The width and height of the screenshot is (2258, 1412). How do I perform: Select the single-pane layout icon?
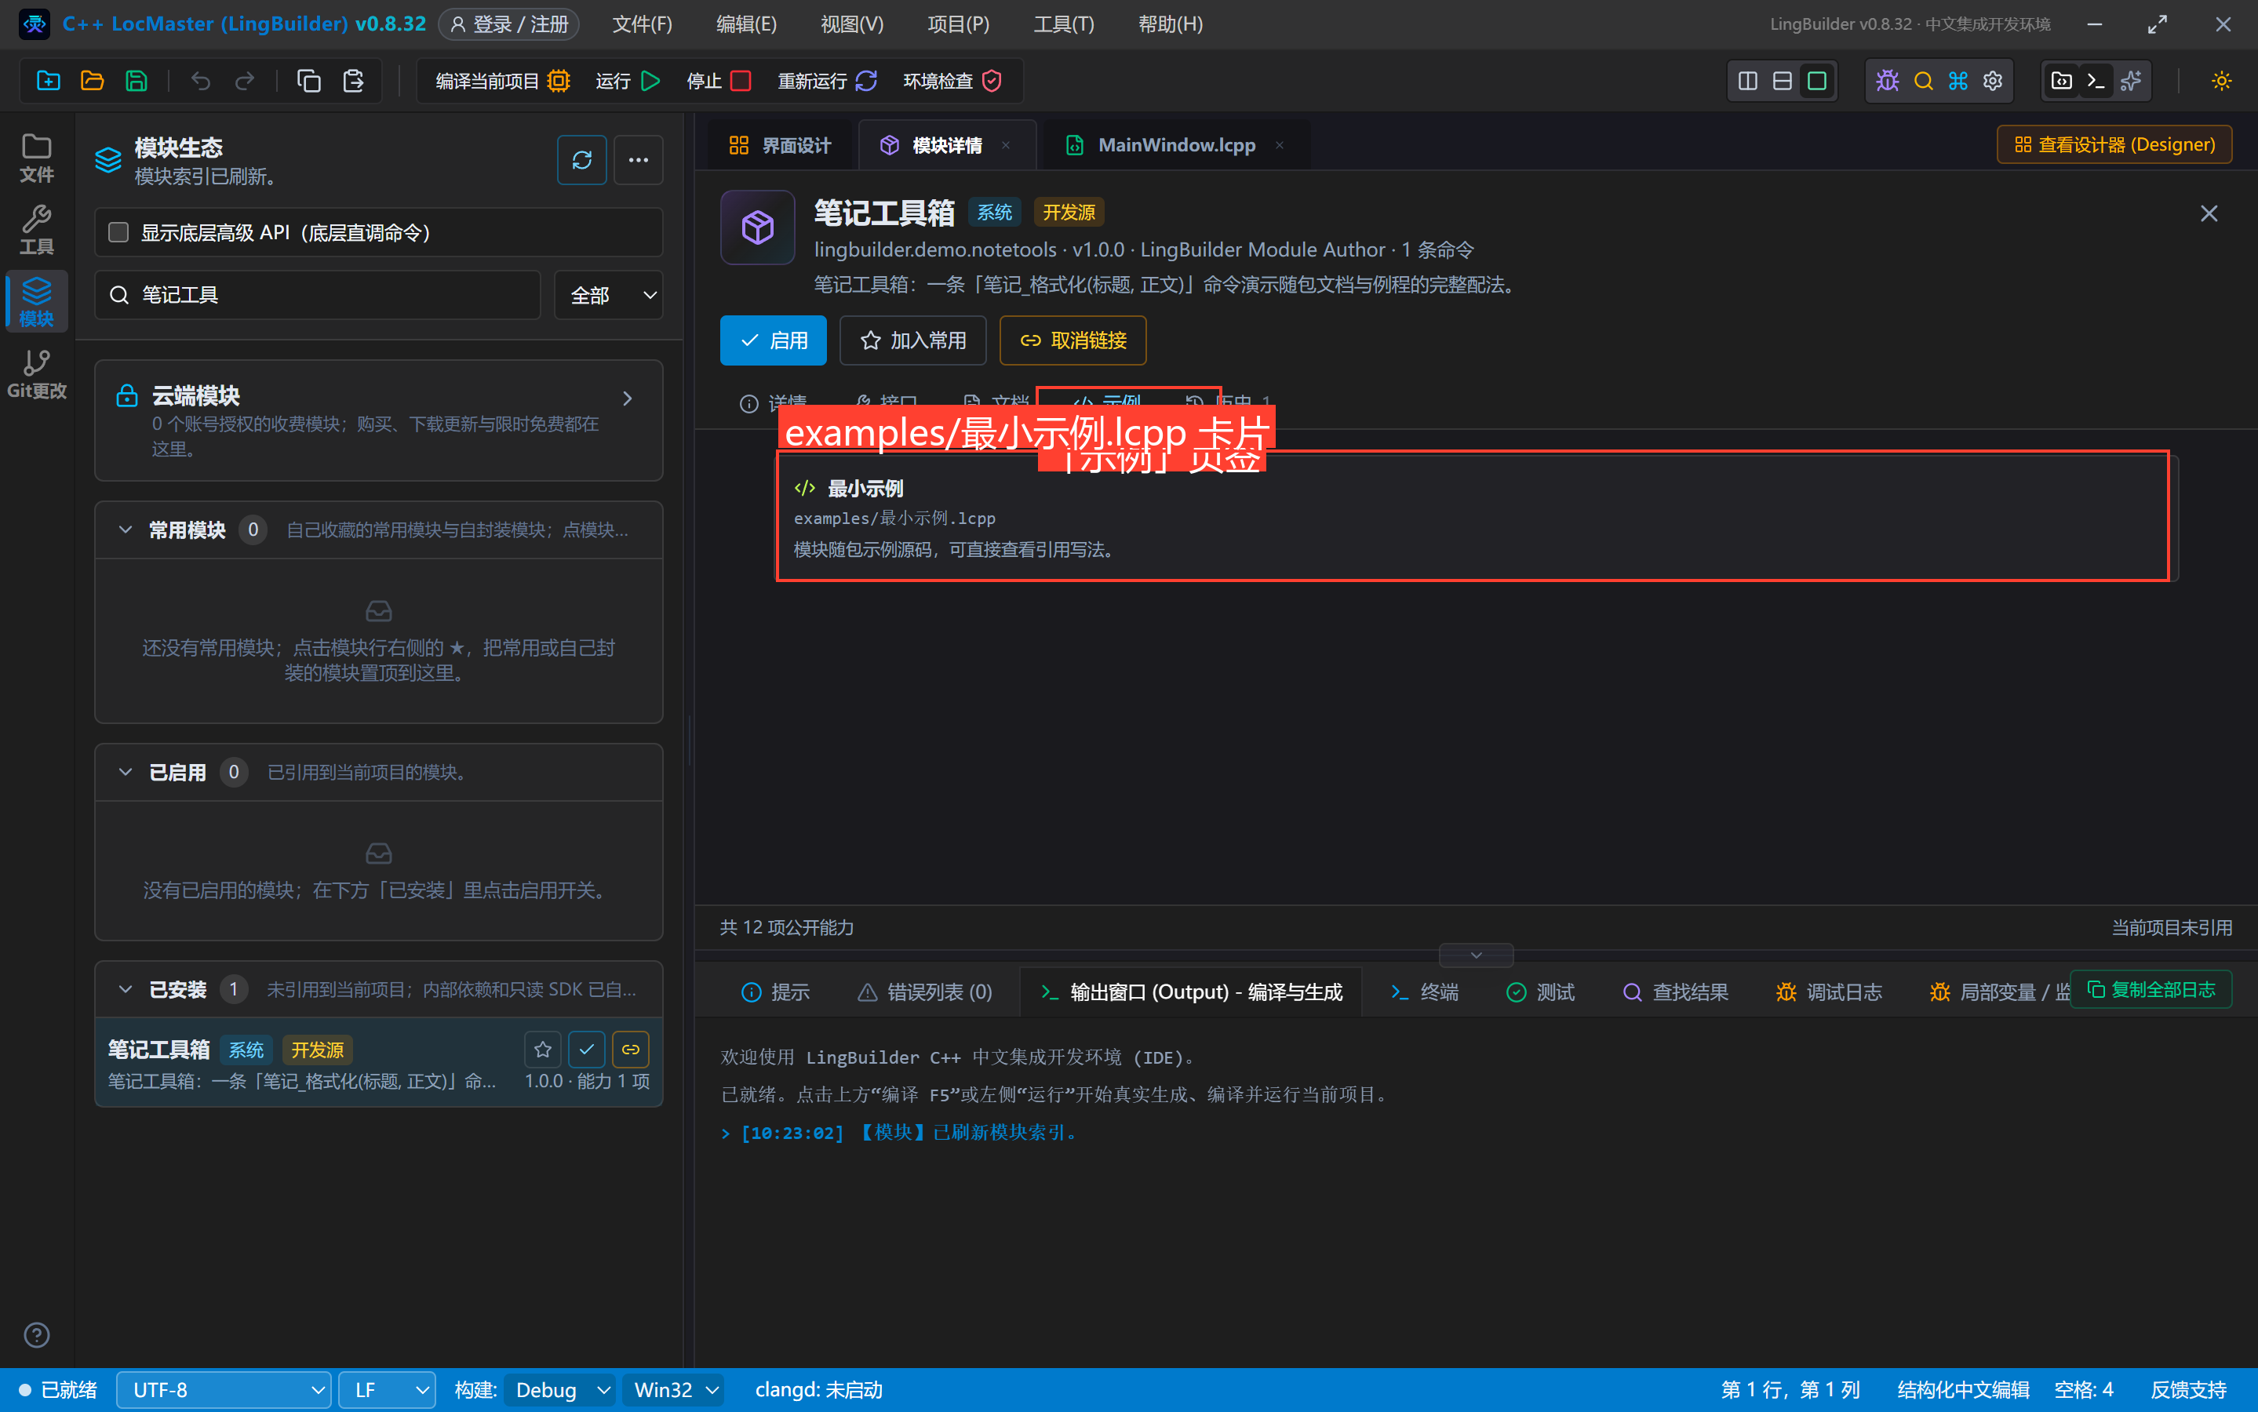coord(1817,82)
